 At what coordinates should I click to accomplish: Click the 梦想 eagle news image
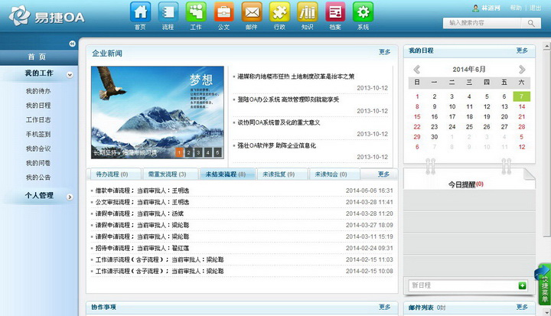pos(158,112)
